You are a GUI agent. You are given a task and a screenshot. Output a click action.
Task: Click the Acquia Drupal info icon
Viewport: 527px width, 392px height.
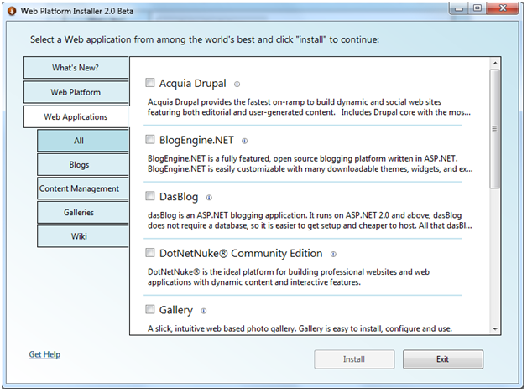coord(237,84)
